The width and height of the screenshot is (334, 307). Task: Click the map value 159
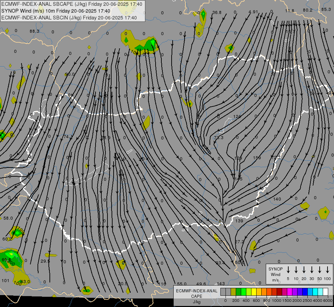point(257,158)
